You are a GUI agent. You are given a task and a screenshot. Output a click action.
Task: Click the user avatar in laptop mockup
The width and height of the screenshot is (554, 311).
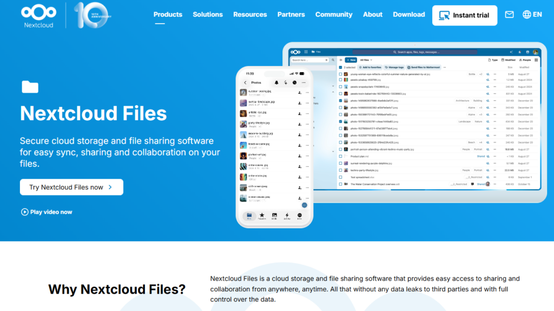pyautogui.click(x=536, y=52)
